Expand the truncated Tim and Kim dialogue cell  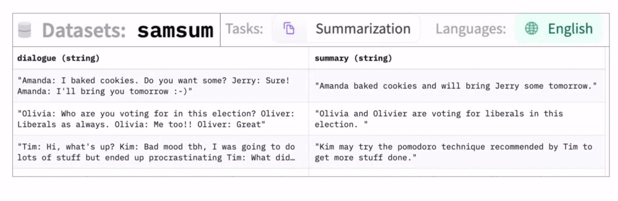coord(161,152)
